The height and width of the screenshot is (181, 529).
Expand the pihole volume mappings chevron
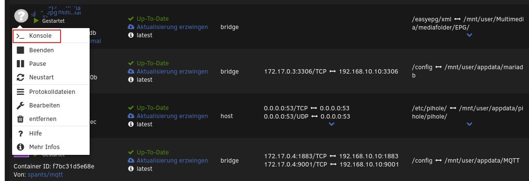469,124
